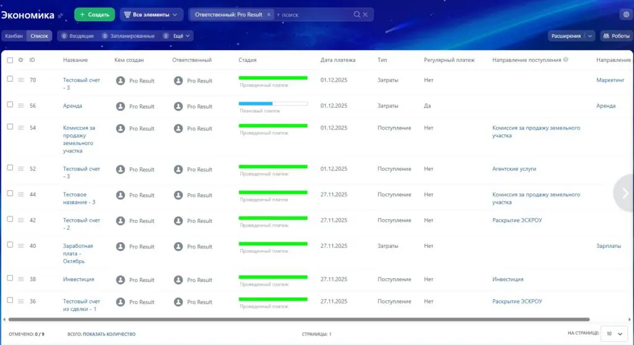The image size is (634, 345).
Task: Check the checkbox for Инвестиция row
Action: click(x=10, y=278)
